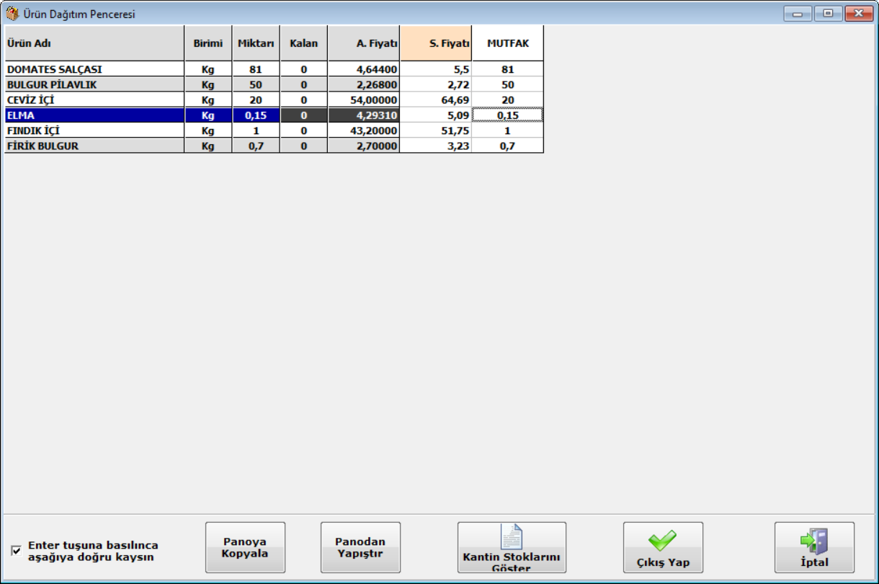Click the app icon in title bar
This screenshot has width=879, height=584.
tap(12, 14)
